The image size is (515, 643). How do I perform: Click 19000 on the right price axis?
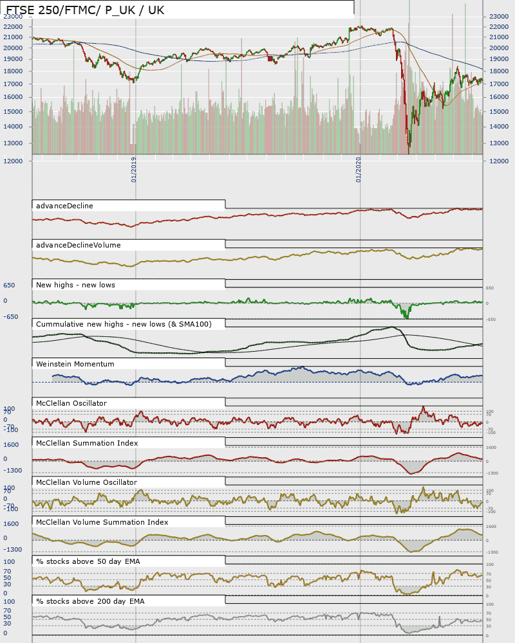[499, 59]
